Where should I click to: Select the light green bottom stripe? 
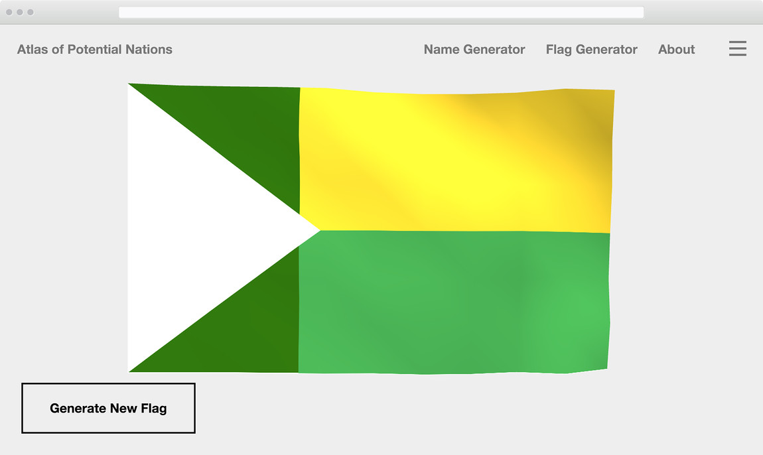point(451,302)
